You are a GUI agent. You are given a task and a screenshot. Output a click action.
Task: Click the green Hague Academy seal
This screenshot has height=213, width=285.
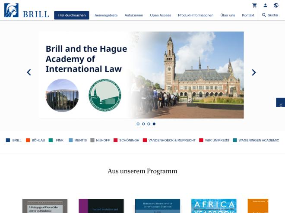pyautogui.click(x=105, y=95)
